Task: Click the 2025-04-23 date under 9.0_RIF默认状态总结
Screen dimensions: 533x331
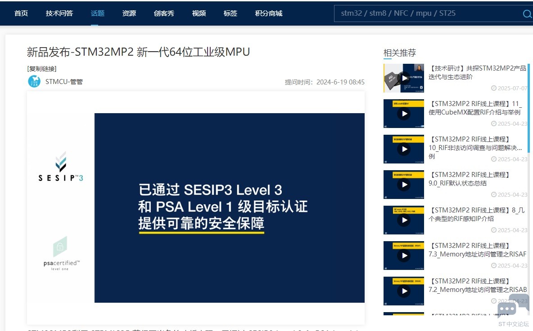Action: pos(509,194)
